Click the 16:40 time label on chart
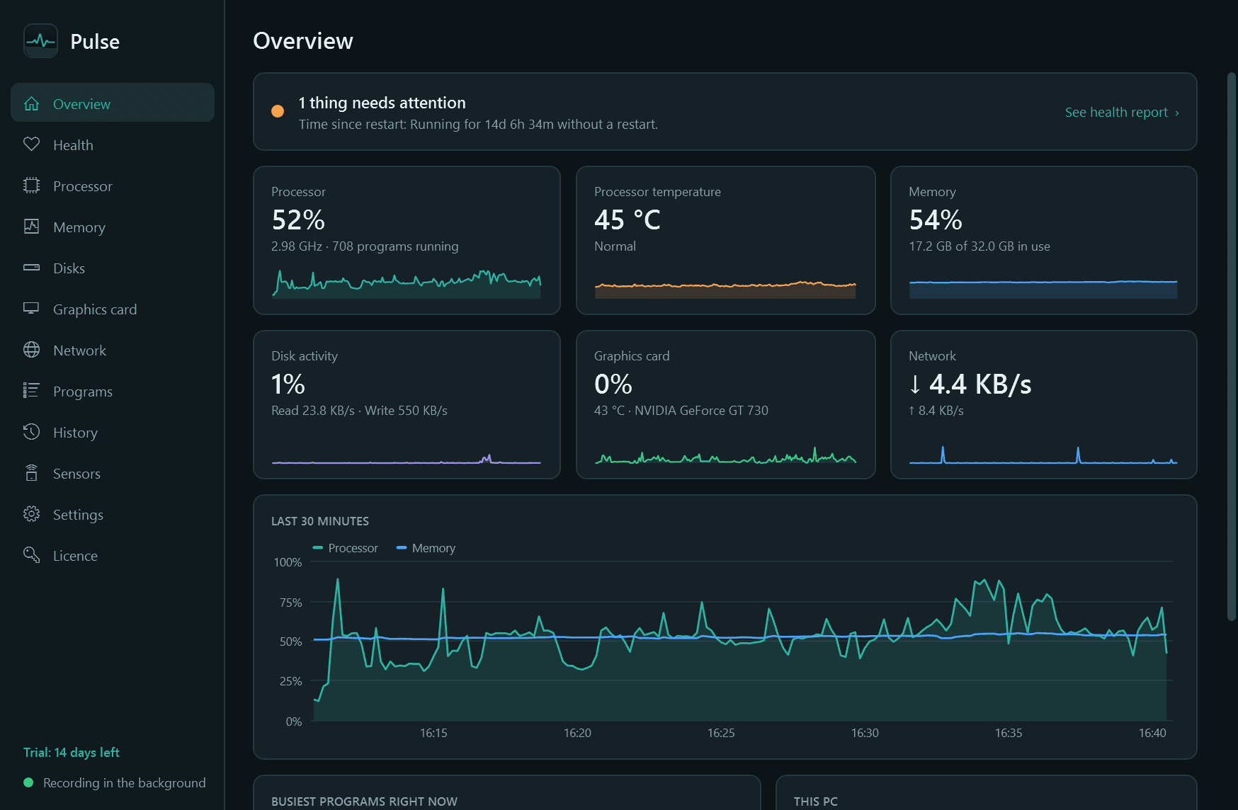 tap(1152, 733)
